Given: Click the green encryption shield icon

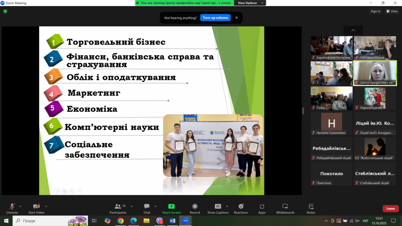Looking at the screenshot, I should pyautogui.click(x=5, y=11).
